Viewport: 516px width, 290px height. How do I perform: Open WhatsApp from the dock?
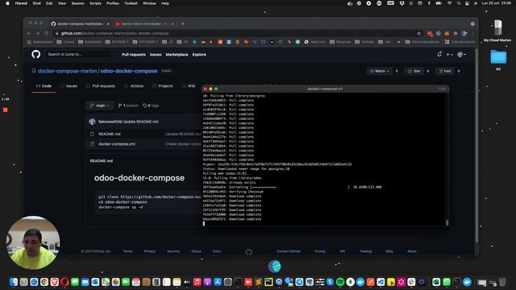[x=446, y=282]
